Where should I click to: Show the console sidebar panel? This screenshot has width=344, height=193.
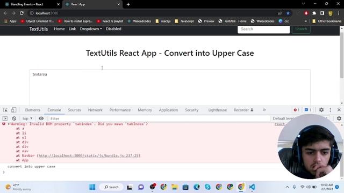[5, 118]
